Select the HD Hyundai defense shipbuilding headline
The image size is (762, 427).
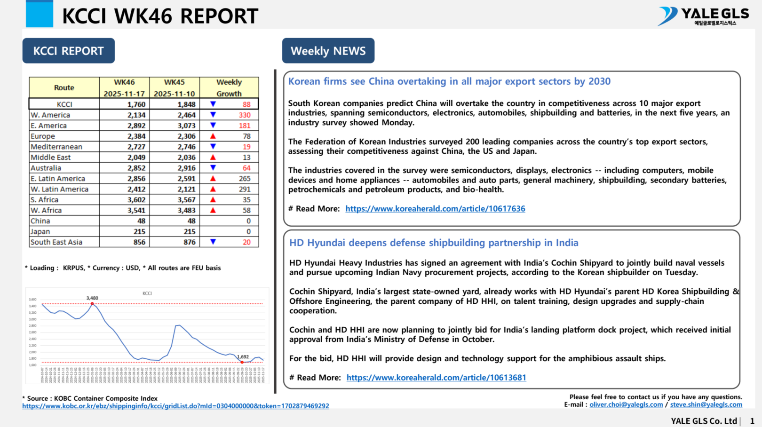tap(434, 243)
